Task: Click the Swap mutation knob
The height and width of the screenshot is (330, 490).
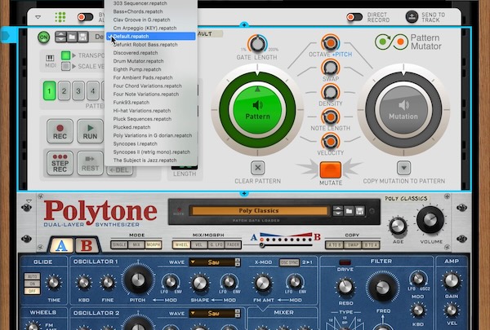Action: (330, 68)
